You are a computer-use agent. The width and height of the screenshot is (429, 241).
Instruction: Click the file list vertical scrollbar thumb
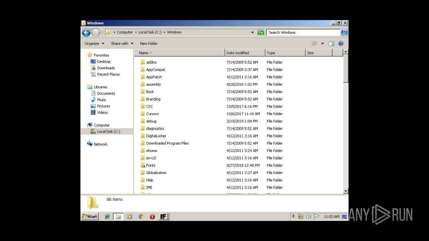pos(346,68)
